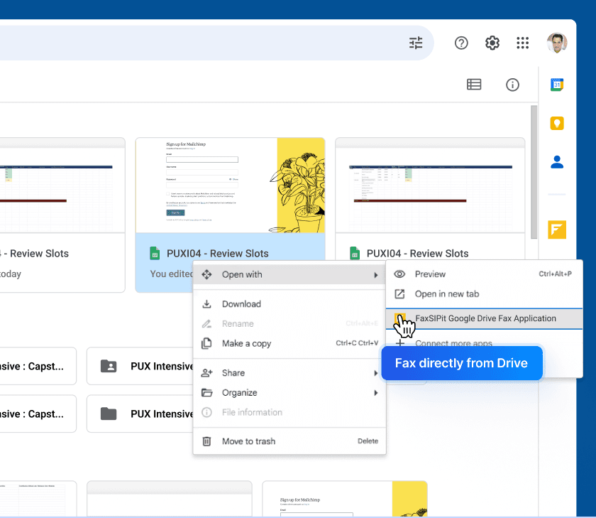Select Preview in the submenu
The height and width of the screenshot is (518, 596).
[x=484, y=274]
